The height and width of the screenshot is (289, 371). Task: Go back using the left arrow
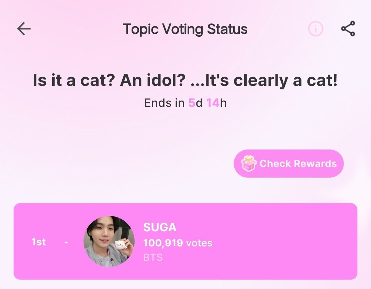[24, 29]
